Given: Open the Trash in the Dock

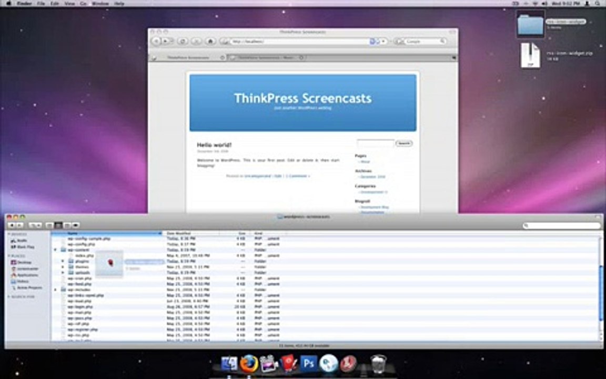Looking at the screenshot, I should click(x=378, y=364).
